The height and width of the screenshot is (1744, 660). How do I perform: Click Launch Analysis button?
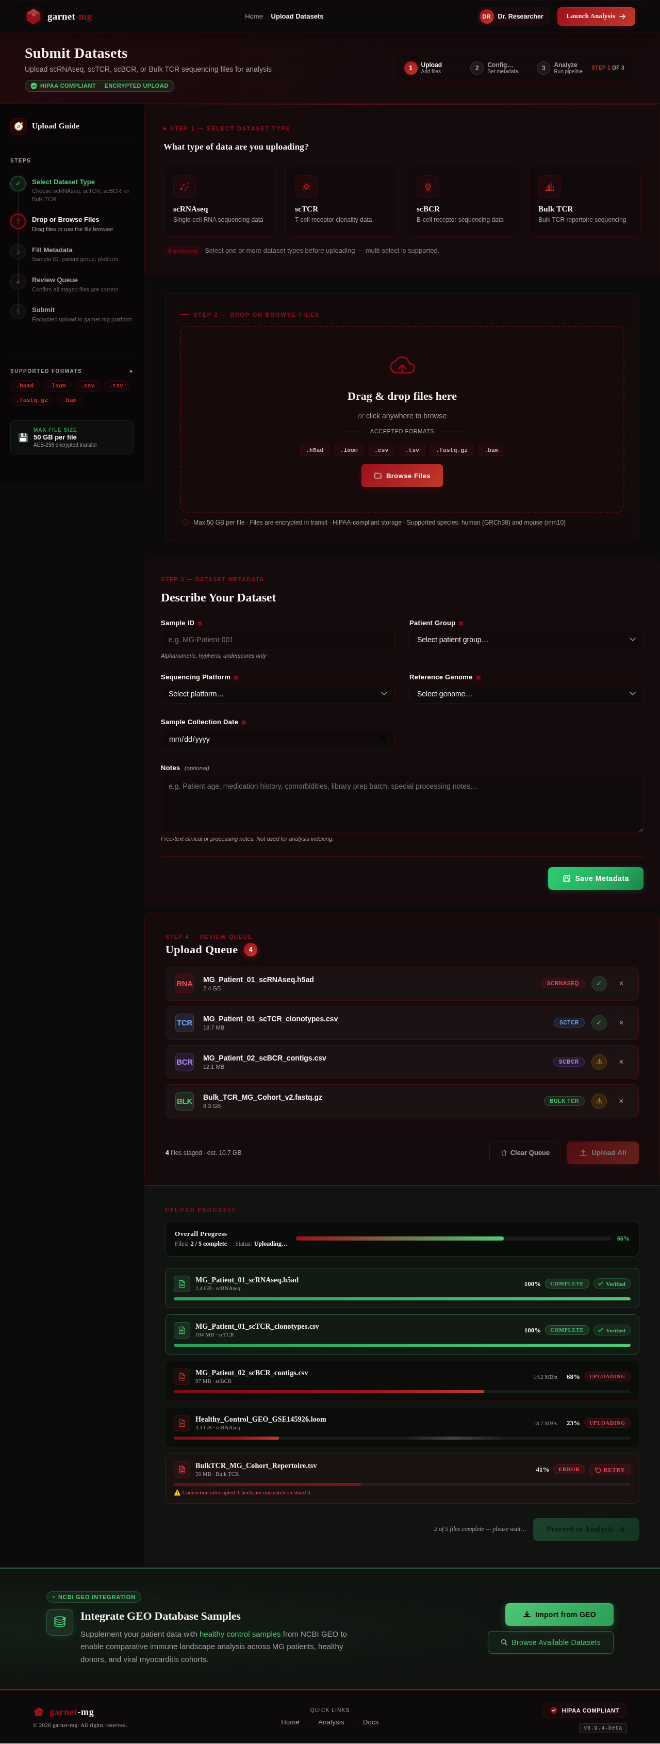(x=596, y=17)
